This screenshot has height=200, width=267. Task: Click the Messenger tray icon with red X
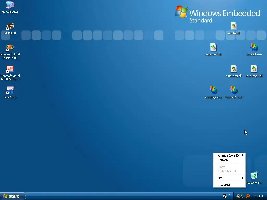click(x=238, y=196)
